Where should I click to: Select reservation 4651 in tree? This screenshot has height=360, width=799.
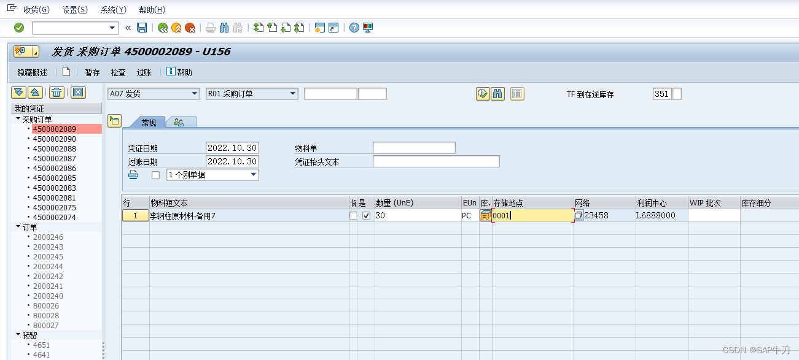click(x=42, y=345)
